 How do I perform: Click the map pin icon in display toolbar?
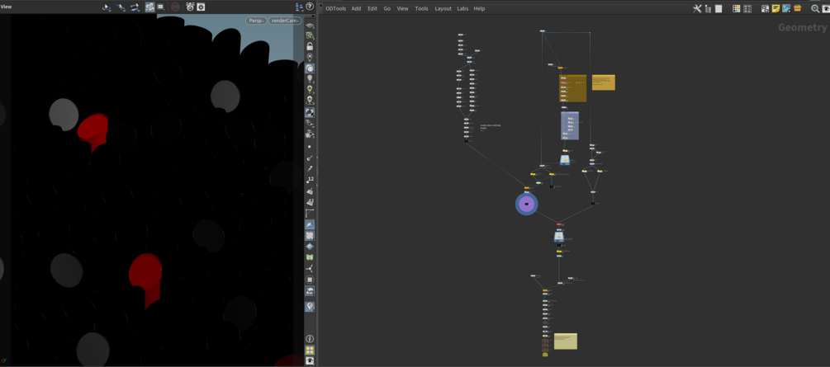[x=310, y=306]
